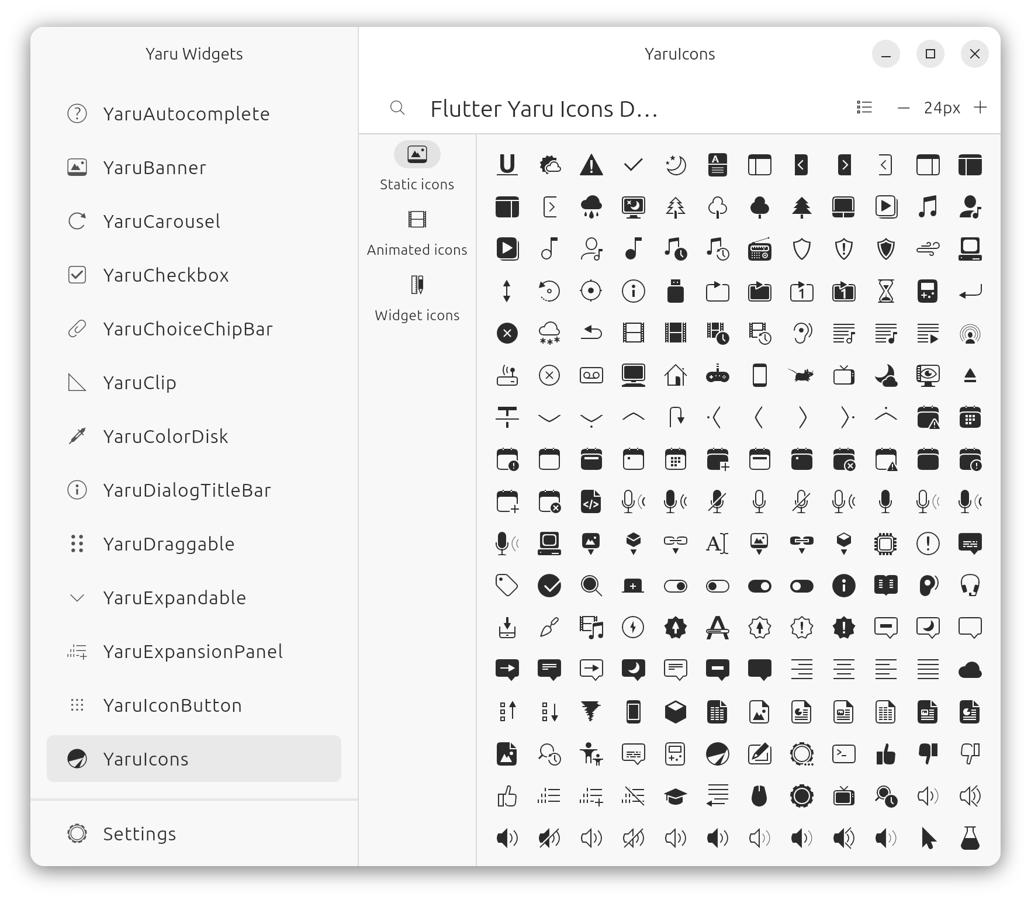Click the TV antenna outline icon
The image size is (1031, 900).
844,375
